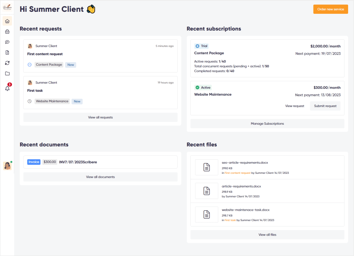Click the pending status icon beside Content Package tag
The width and height of the screenshot is (354, 256).
[30, 65]
